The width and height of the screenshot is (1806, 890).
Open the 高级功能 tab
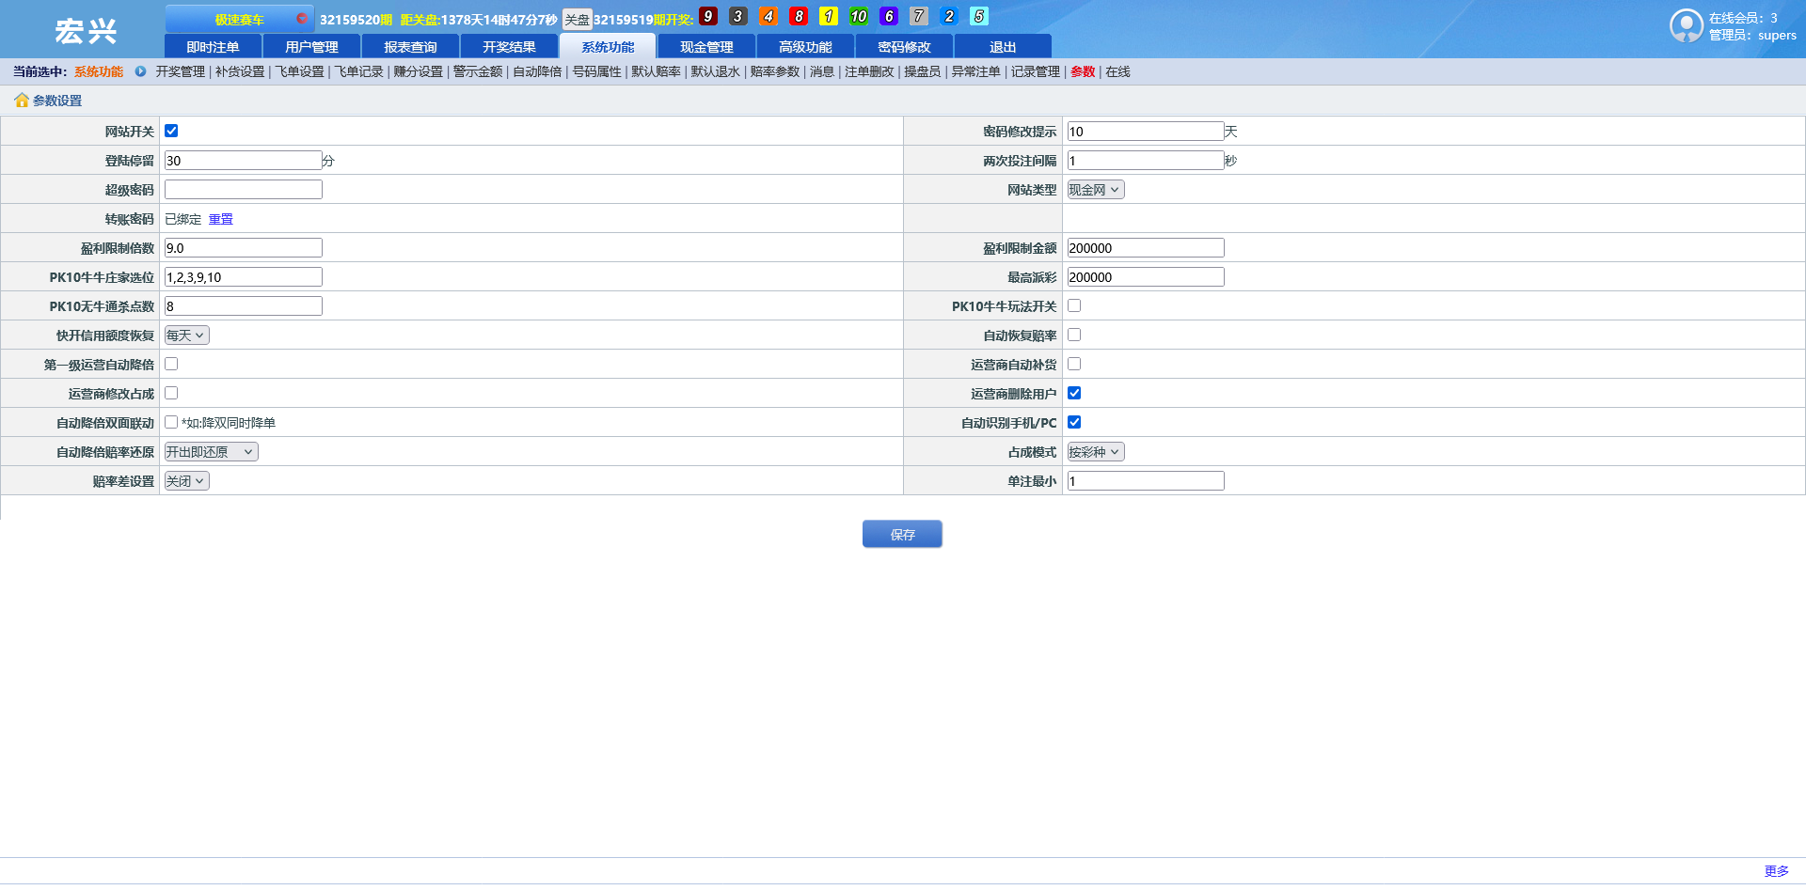(x=805, y=46)
